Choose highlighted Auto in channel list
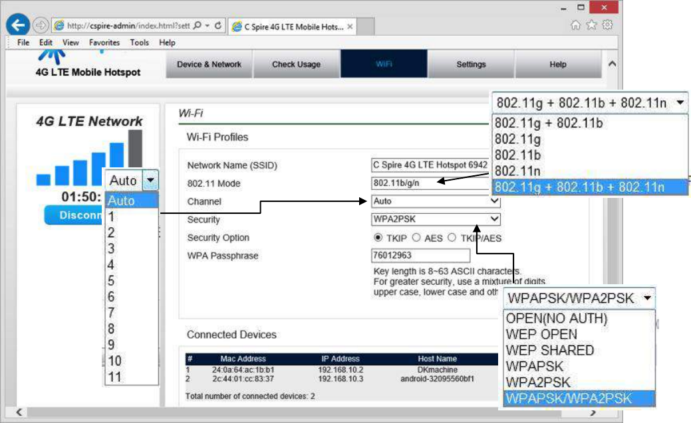The width and height of the screenshot is (691, 423). [131, 201]
